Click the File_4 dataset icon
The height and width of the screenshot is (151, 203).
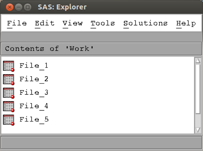9,106
